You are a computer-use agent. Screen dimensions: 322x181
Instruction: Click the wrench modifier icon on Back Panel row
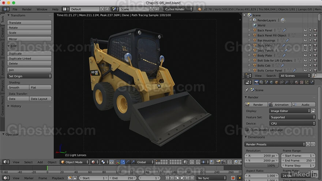[x=284, y=30]
